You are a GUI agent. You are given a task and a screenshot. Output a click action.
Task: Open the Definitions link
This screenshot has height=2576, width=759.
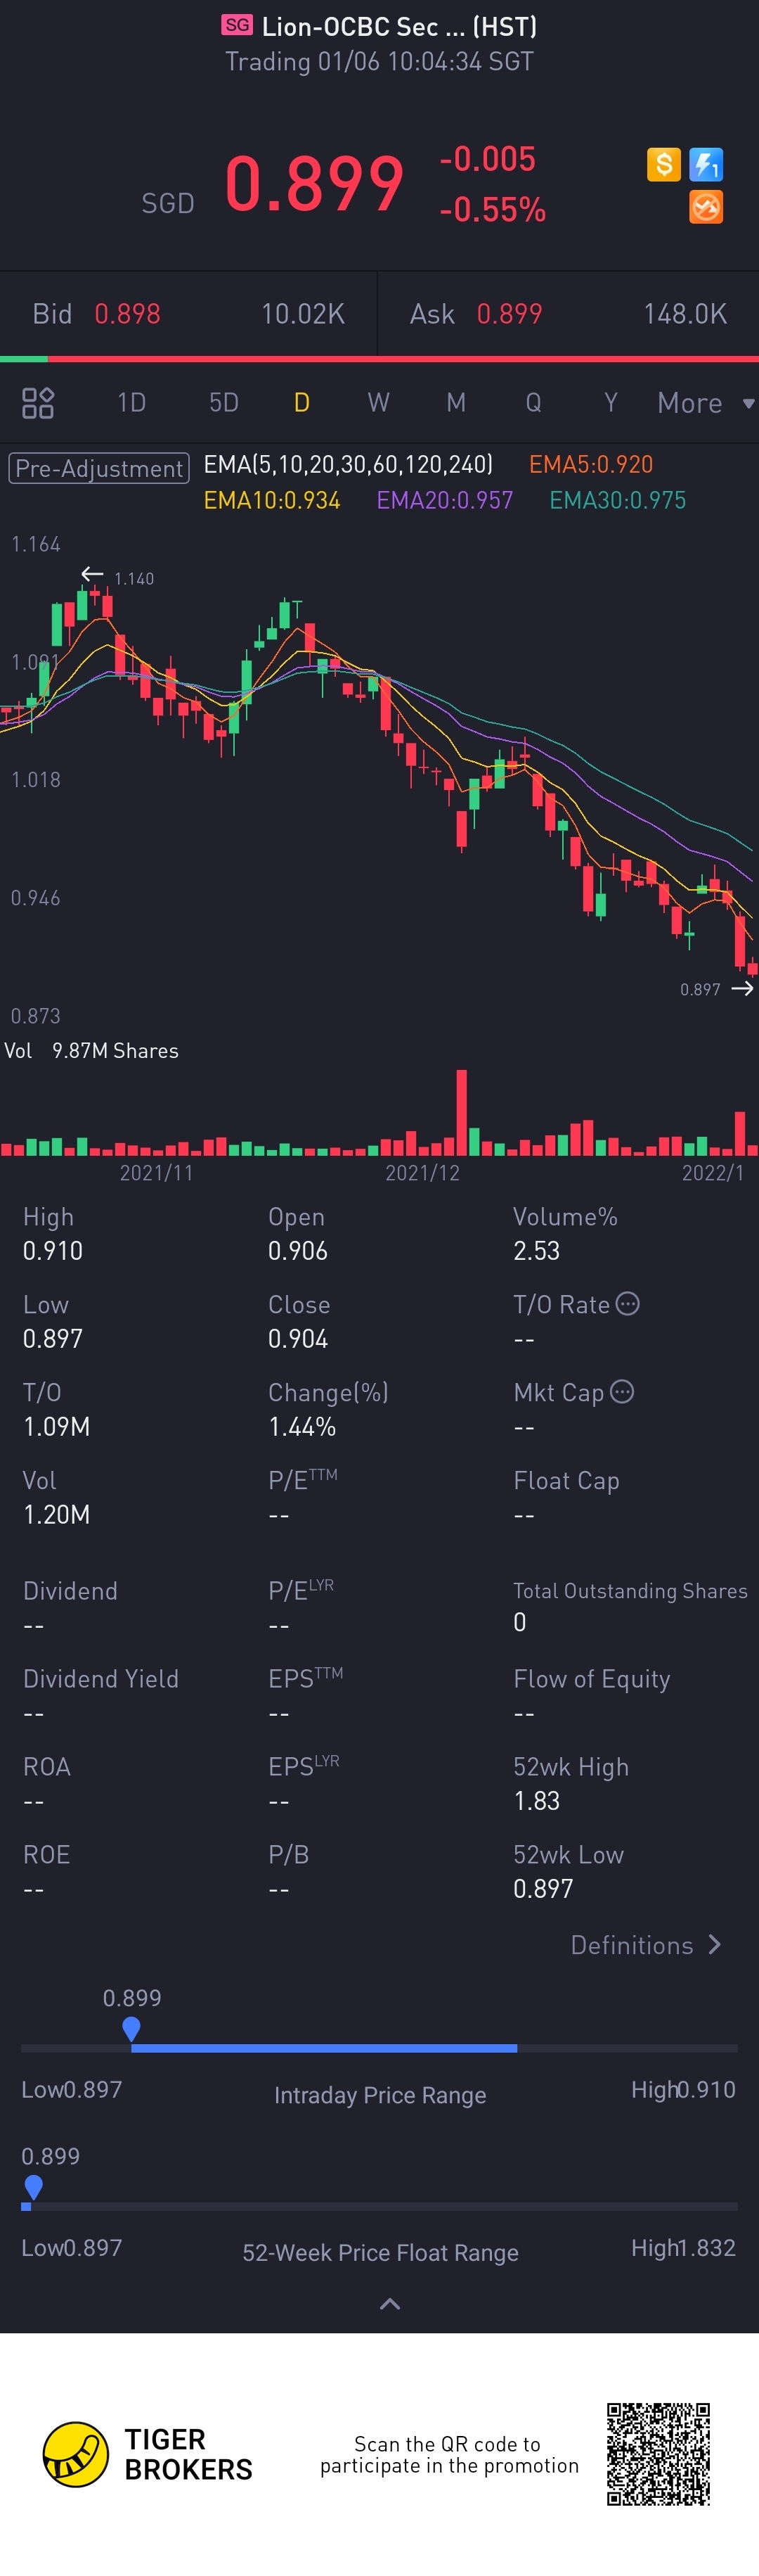(x=645, y=1945)
